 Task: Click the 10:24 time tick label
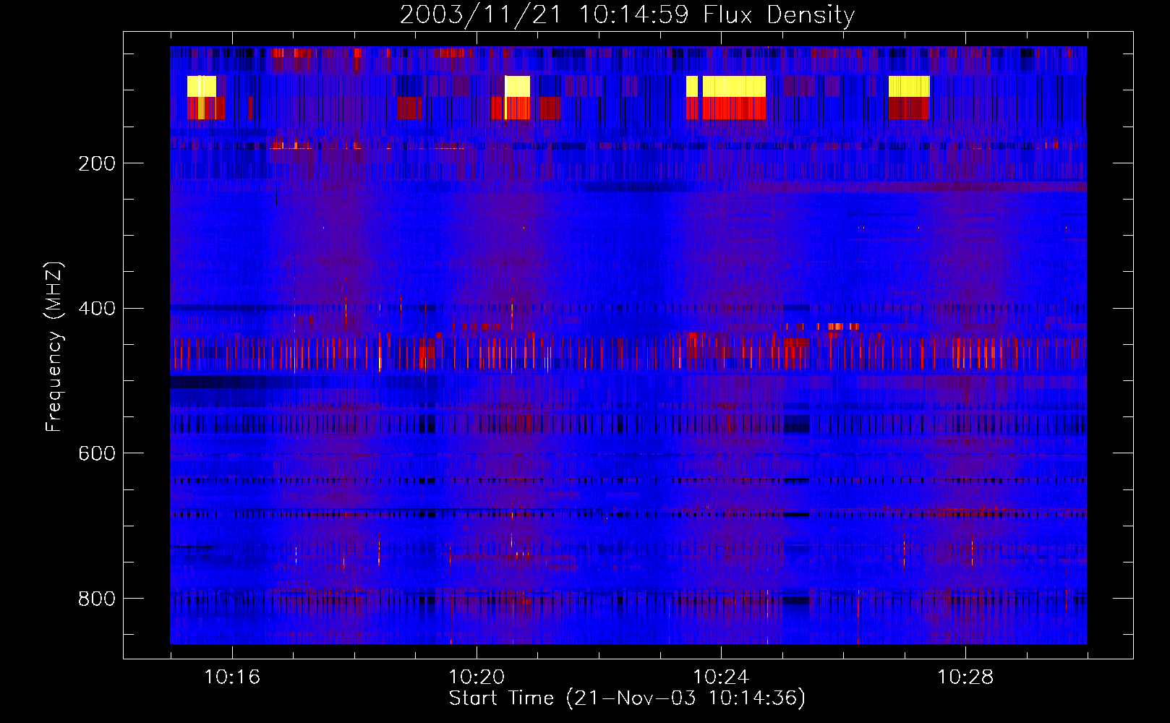721,677
